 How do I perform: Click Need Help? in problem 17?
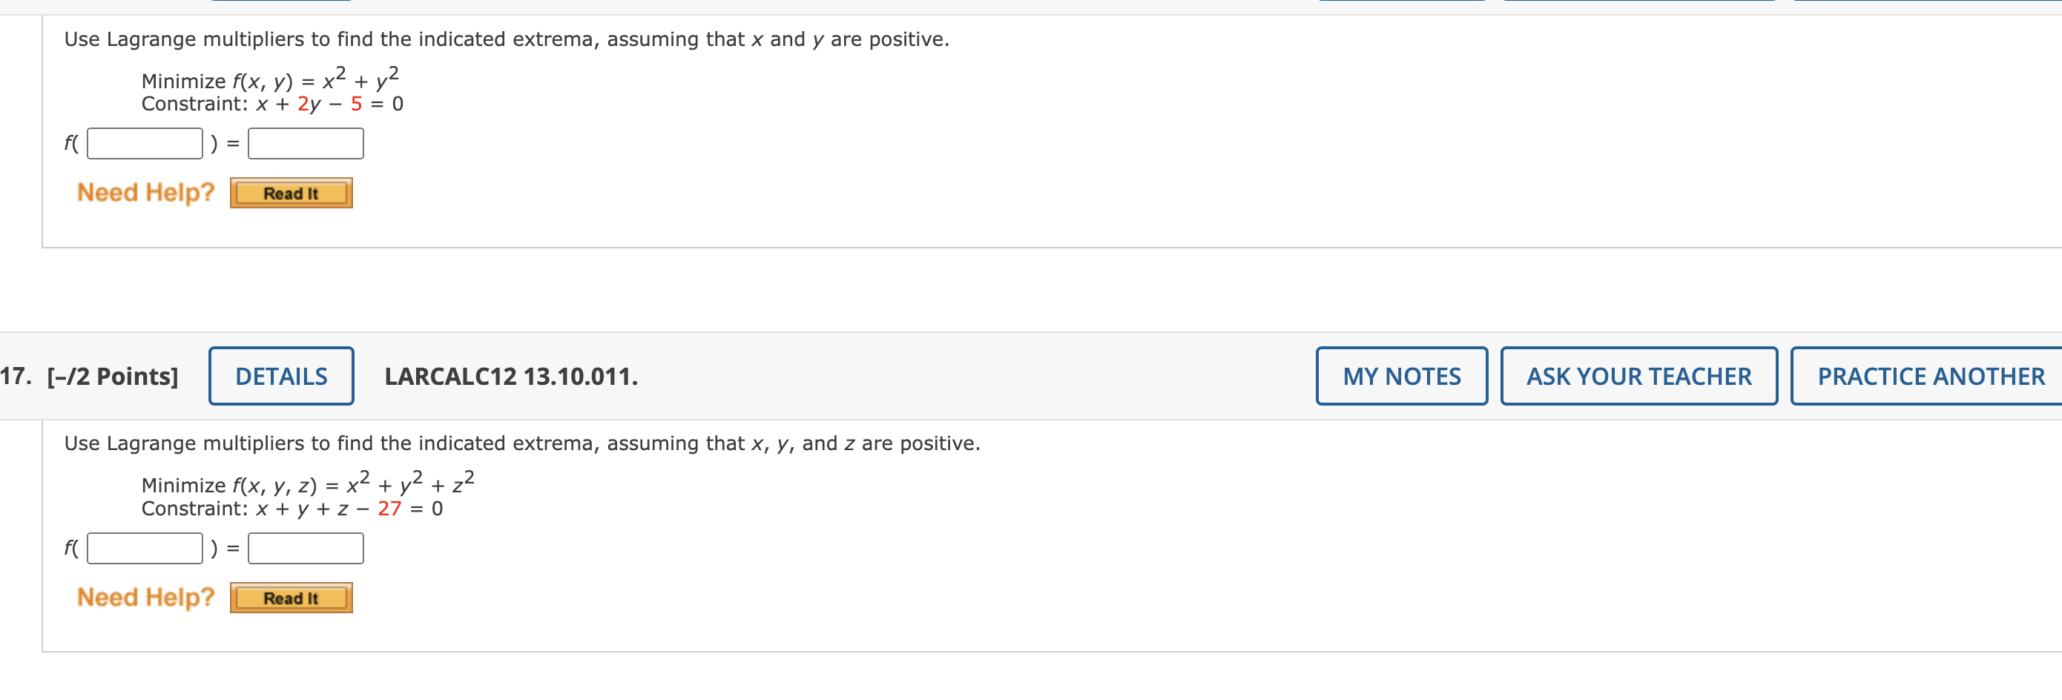click(145, 596)
